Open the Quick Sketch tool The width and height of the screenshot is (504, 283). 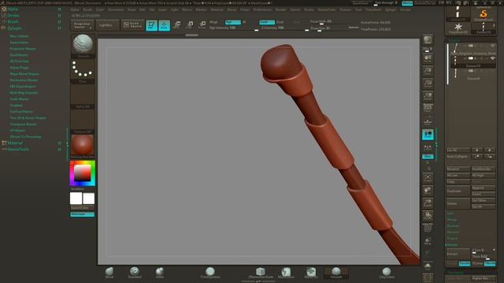(132, 25)
